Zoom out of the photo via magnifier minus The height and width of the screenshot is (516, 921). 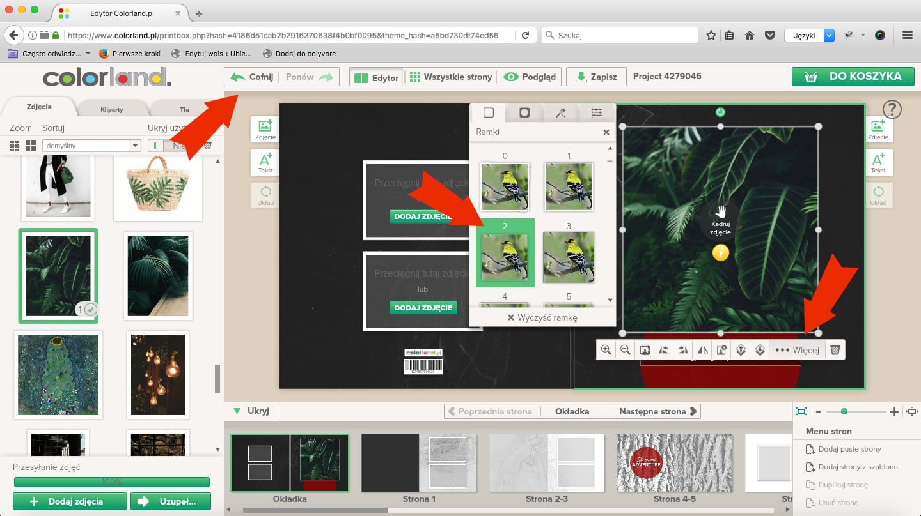coord(626,349)
